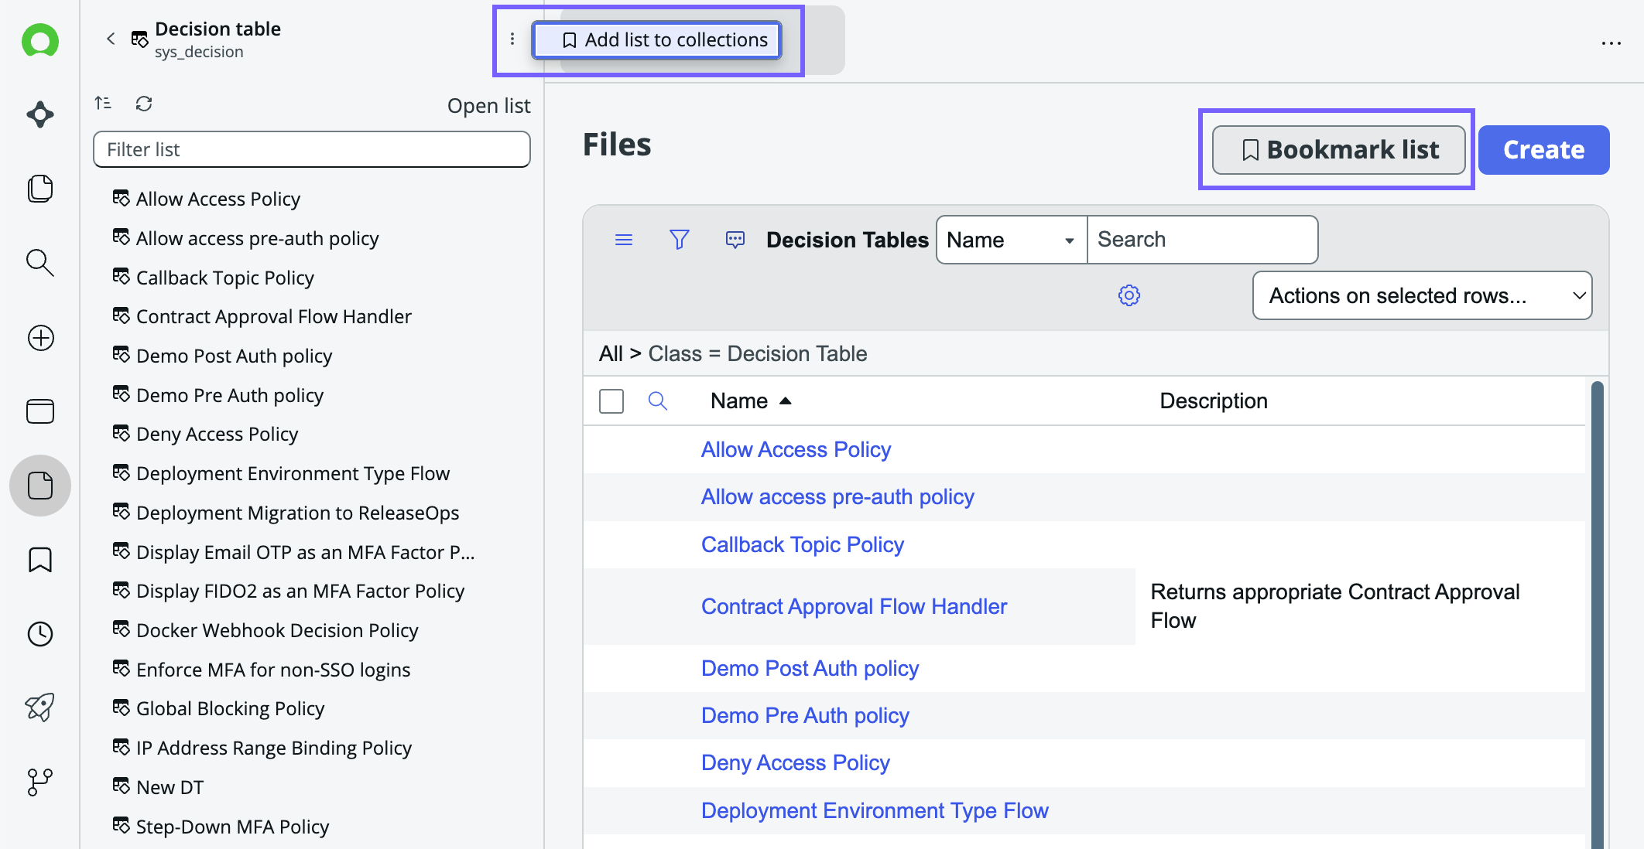Click the column search magnifier icon
Viewport: 1644px width, 849px height.
[x=658, y=401]
